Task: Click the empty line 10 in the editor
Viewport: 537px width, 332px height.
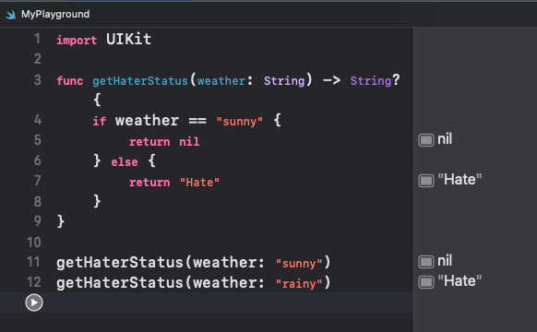Action: [x=234, y=243]
